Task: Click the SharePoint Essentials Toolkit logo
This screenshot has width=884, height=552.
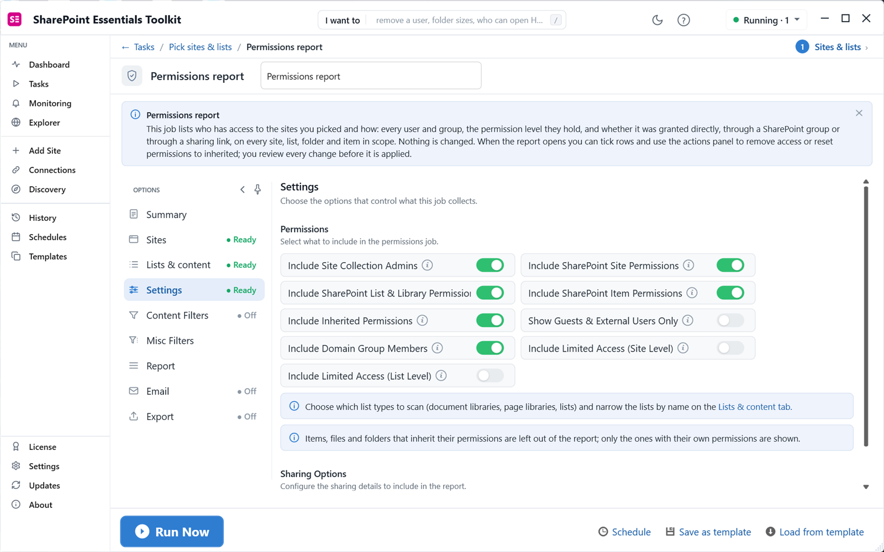Action: (x=15, y=20)
